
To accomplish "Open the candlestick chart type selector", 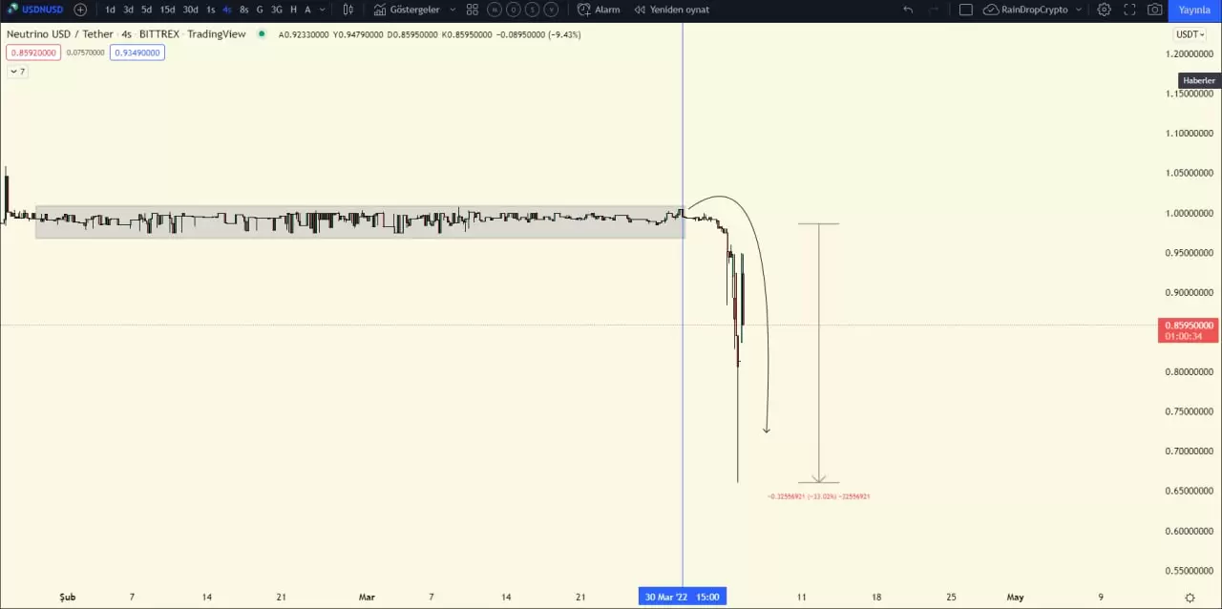I will tap(348, 10).
